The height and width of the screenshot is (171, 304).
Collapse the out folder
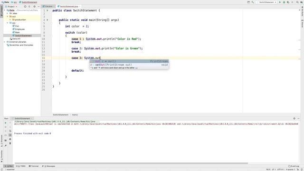(8, 17)
